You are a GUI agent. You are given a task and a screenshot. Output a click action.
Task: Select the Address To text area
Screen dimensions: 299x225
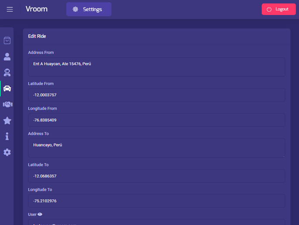point(156,148)
